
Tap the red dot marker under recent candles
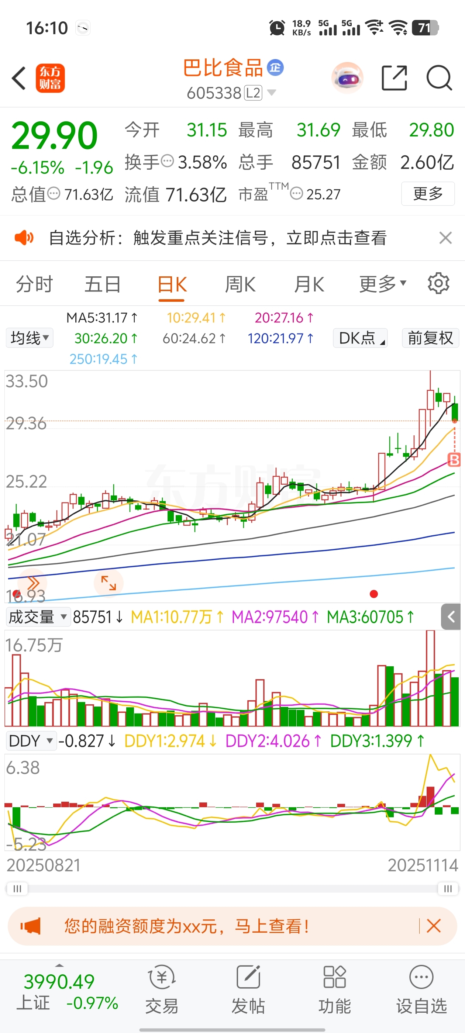[x=373, y=594]
